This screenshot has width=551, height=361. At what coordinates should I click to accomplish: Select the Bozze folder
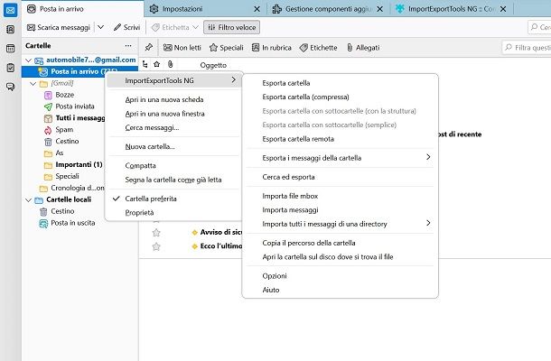click(65, 95)
